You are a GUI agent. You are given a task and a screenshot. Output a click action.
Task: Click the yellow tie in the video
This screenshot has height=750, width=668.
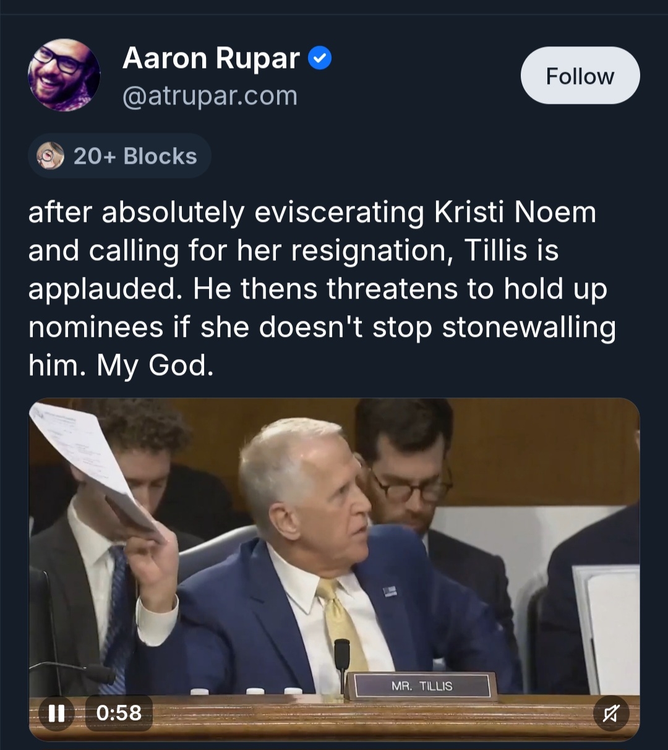(x=339, y=624)
